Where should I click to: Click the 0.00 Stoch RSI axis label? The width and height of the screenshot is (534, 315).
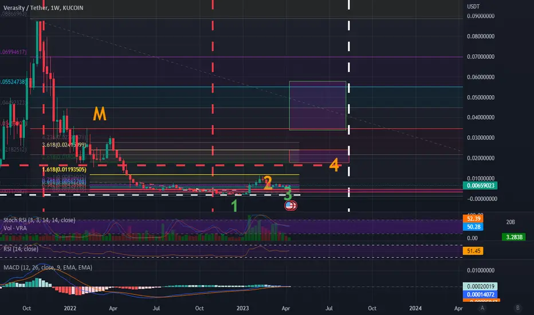tap(472, 238)
